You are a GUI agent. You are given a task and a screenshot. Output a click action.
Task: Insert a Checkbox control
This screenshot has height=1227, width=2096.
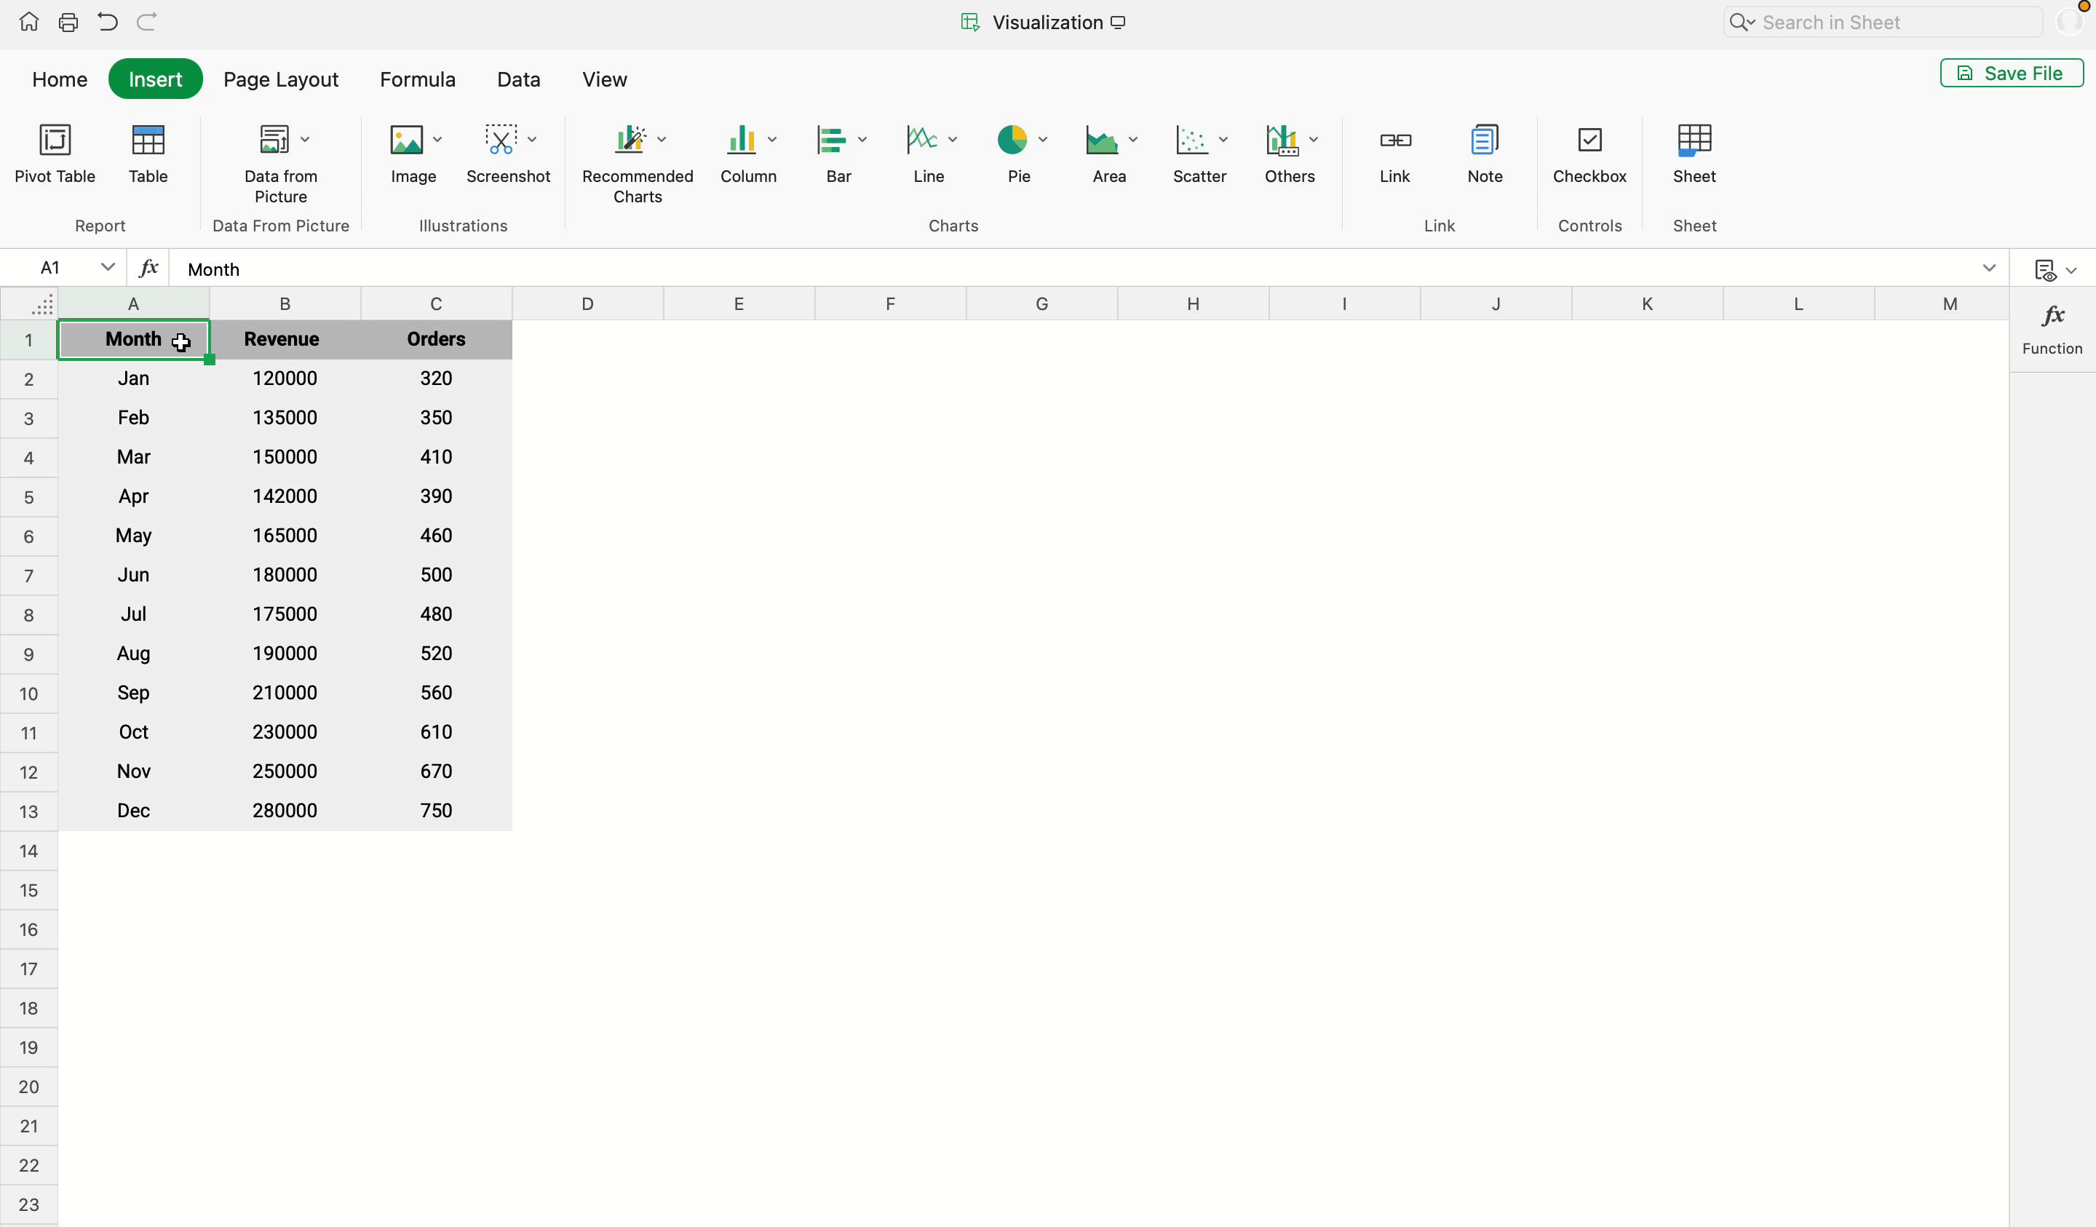tap(1589, 140)
